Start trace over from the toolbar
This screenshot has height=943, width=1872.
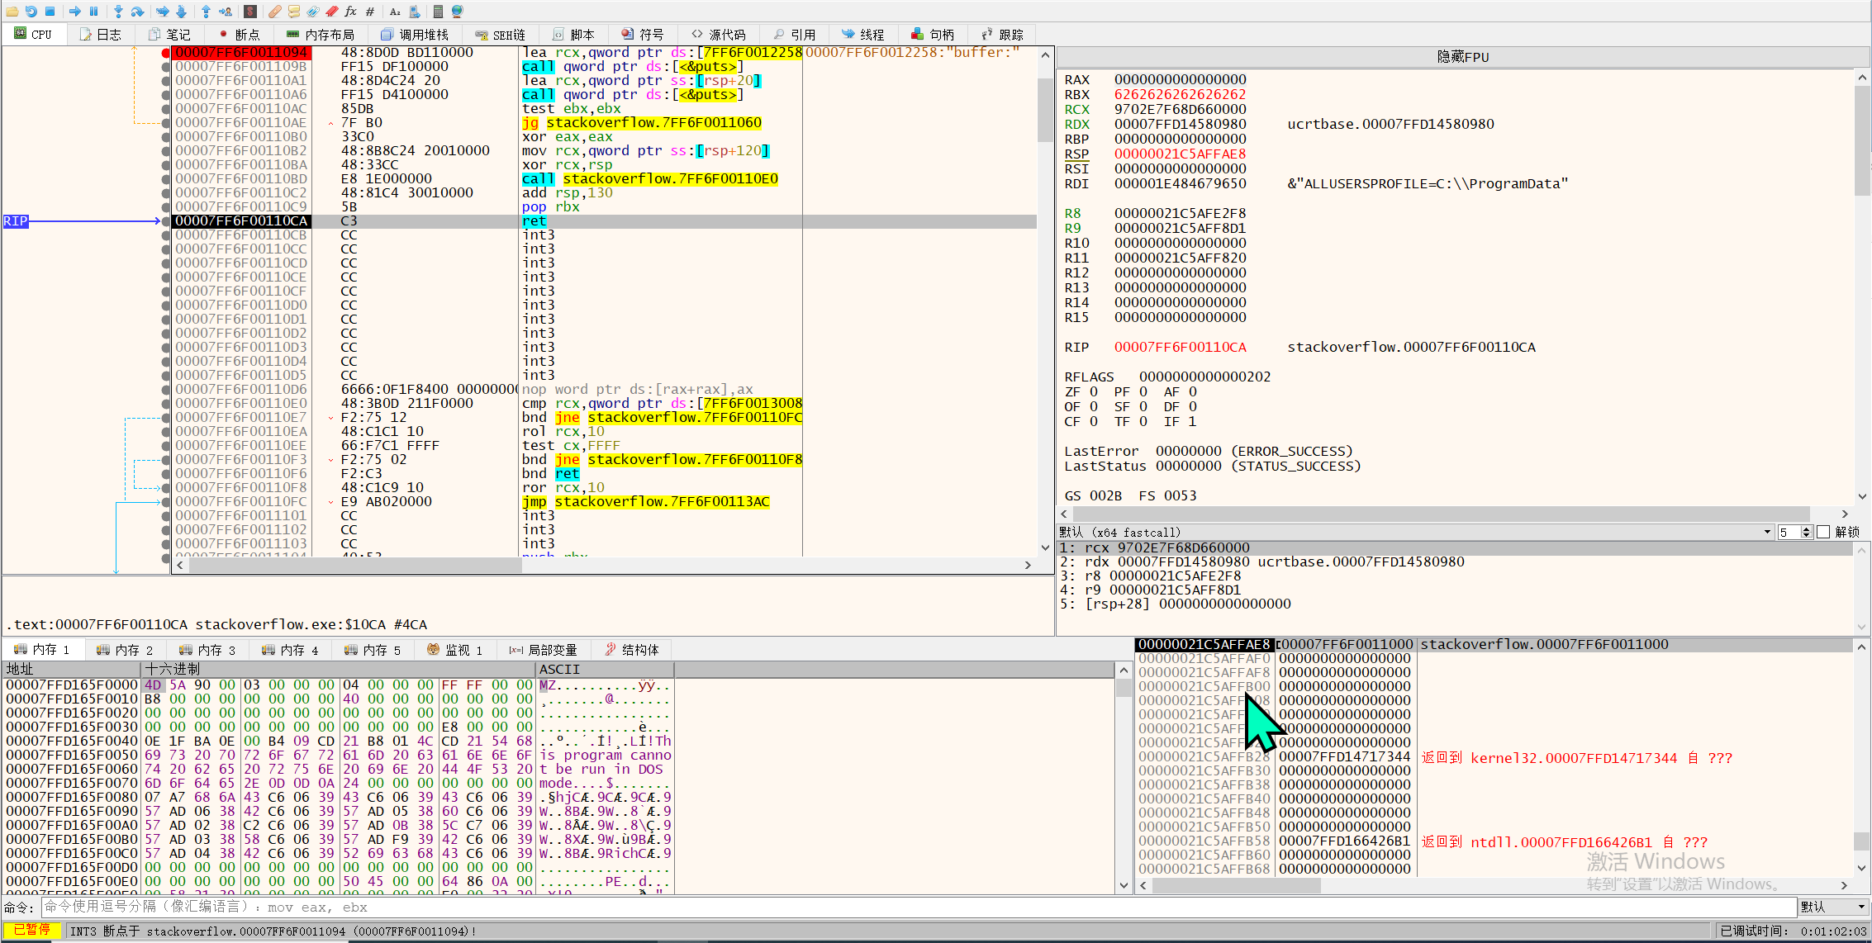pos(181,11)
